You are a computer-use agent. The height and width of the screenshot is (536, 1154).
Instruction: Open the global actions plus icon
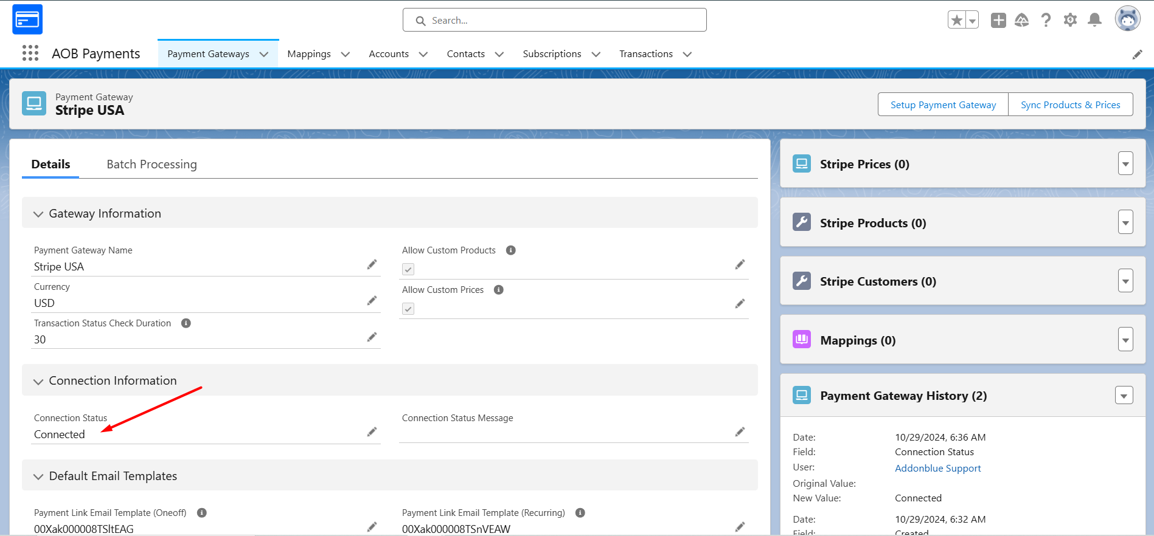[x=998, y=20]
